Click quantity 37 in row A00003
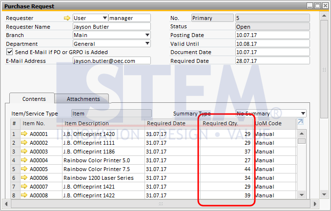The width and height of the screenshot is (331, 211). [x=227, y=152]
